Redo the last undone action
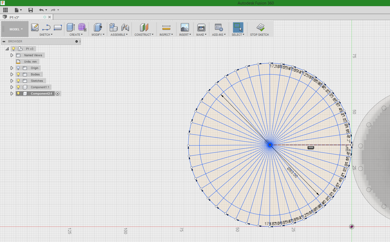Viewport: 390px width, 242px height. [x=53, y=10]
